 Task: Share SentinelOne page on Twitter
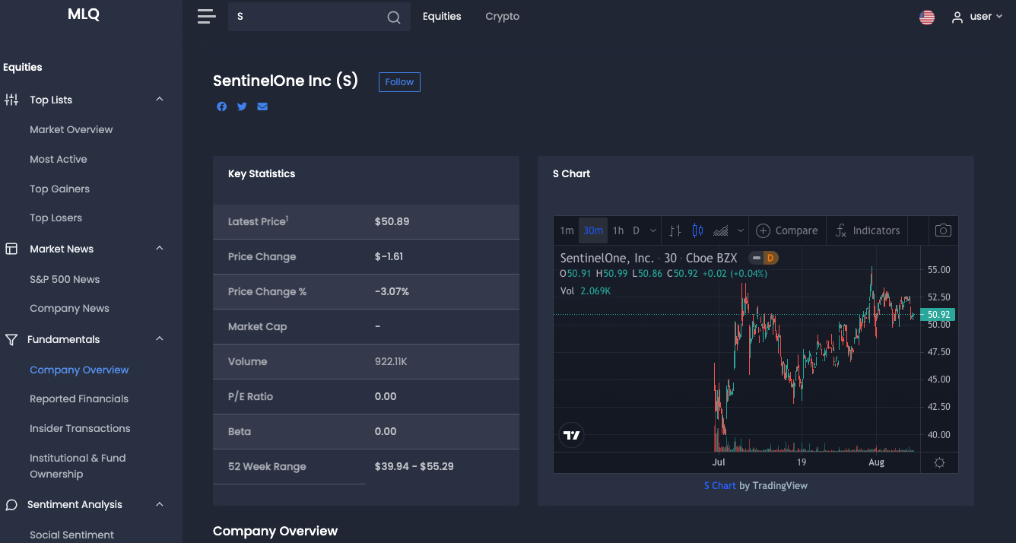coord(242,106)
